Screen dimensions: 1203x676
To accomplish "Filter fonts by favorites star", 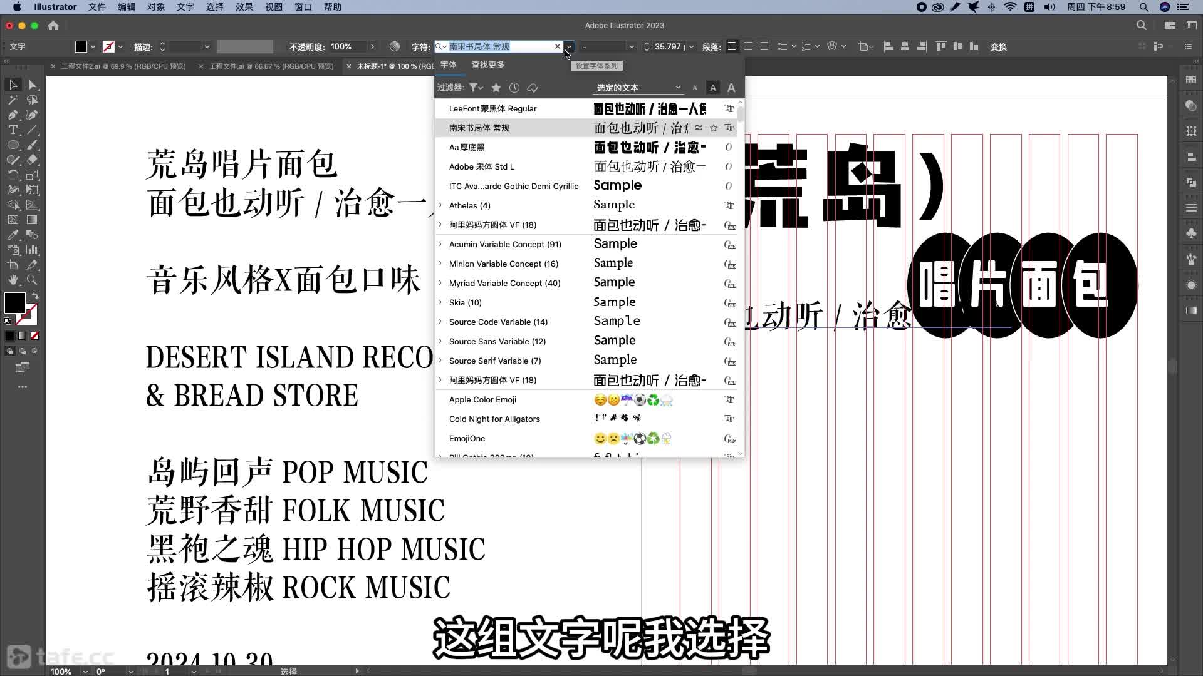I will 496,88.
